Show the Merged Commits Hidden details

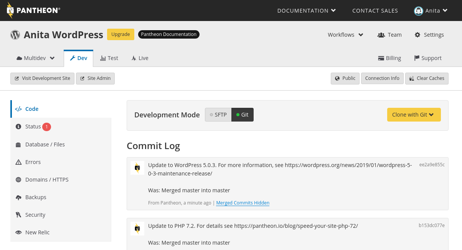tap(243, 203)
